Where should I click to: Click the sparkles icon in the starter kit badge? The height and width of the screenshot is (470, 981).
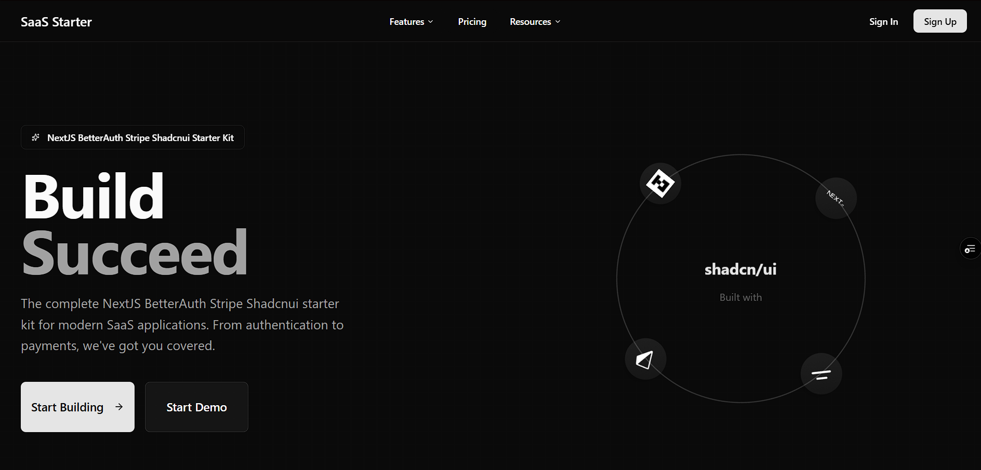[35, 137]
